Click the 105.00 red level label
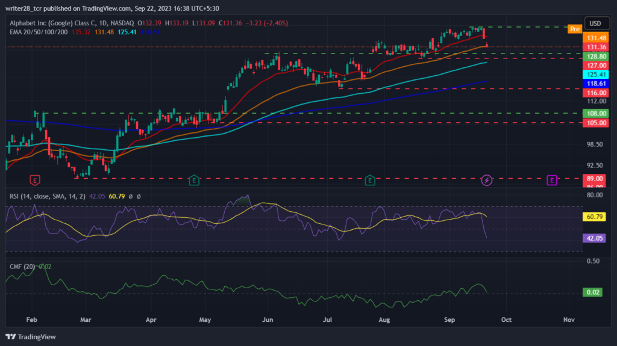 [596, 123]
